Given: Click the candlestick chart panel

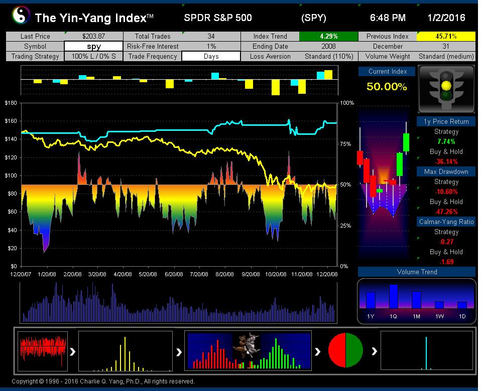Looking at the screenshot, I should click(384, 184).
